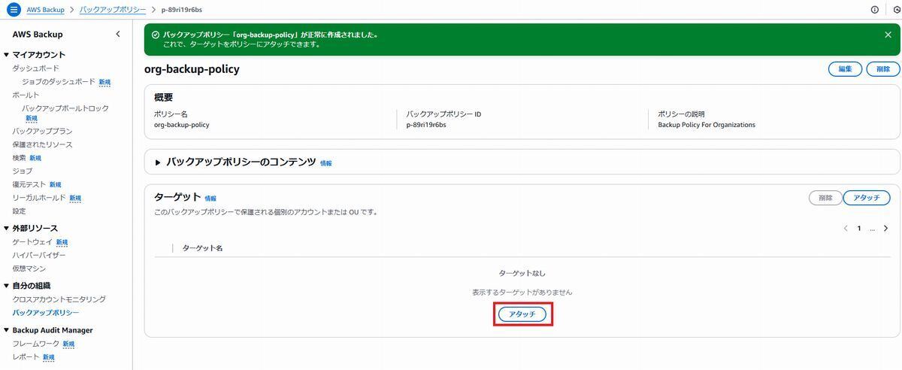The width and height of the screenshot is (902, 370).
Task: Click org-backup-policy value under ポリシー名
Action: coord(181,125)
